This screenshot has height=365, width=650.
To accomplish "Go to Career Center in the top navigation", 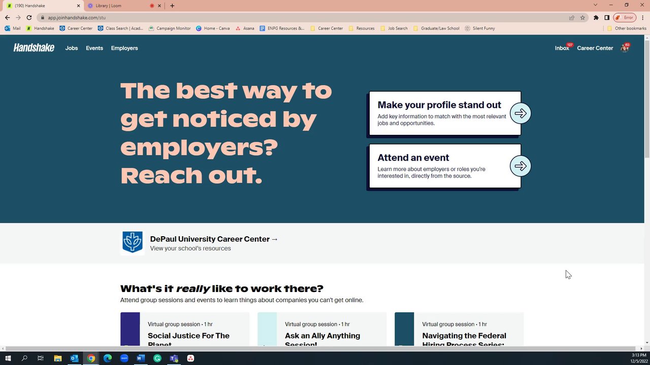I will [x=595, y=48].
